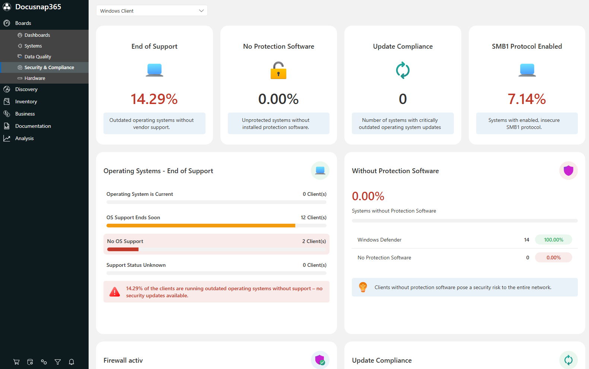Open the Hardware board
This screenshot has height=369, width=589.
click(x=35, y=78)
